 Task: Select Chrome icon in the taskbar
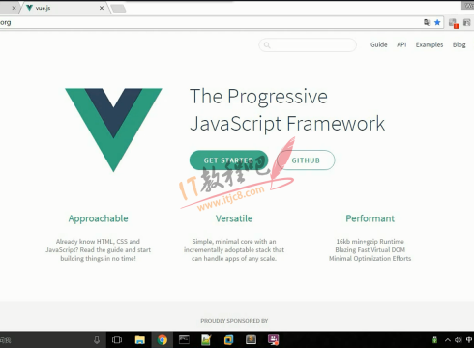[163, 340]
